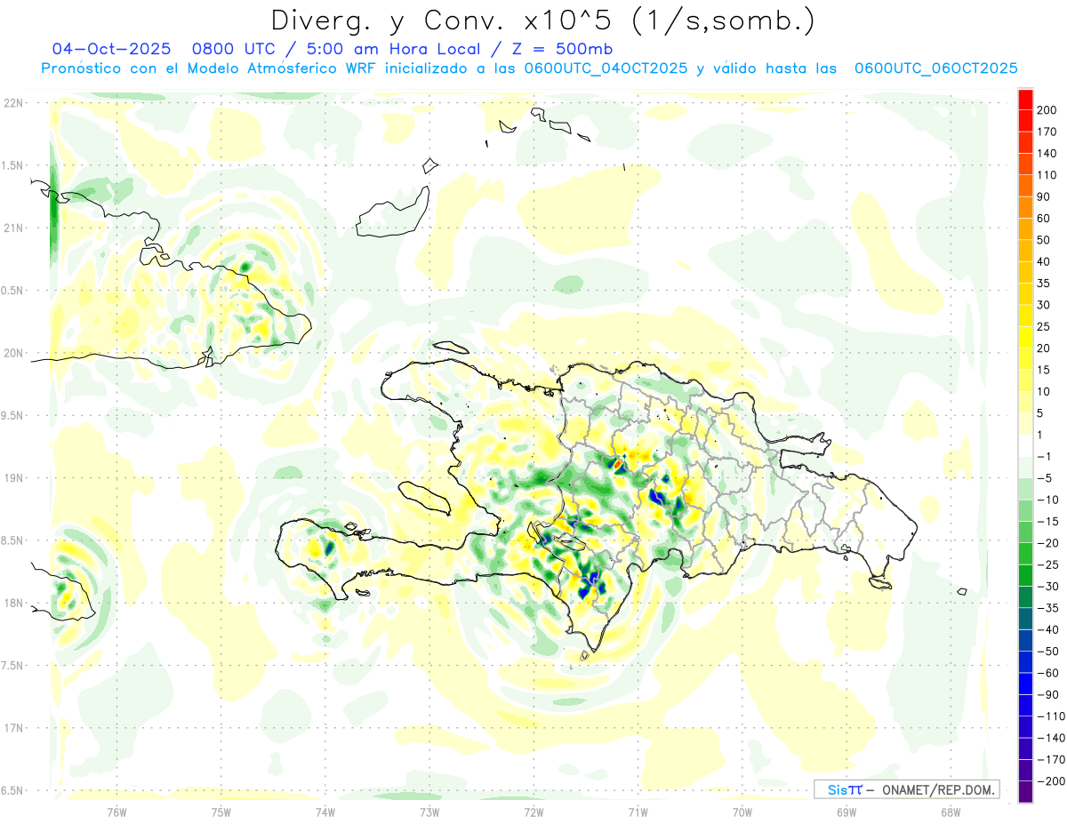Click the '71W' longitude label
Viewport: 1067px width, 824px height.
point(638,811)
